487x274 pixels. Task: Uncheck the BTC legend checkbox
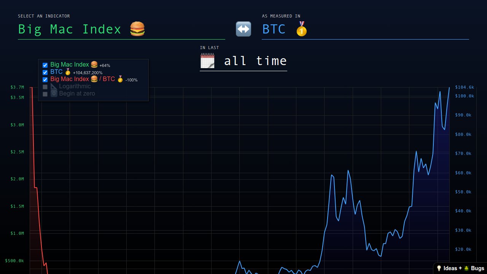[x=45, y=72]
